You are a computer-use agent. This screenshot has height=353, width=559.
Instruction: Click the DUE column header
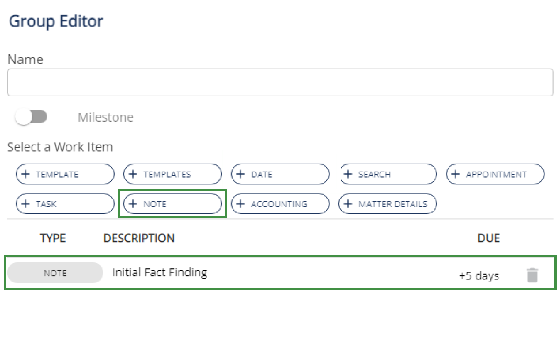(488, 238)
